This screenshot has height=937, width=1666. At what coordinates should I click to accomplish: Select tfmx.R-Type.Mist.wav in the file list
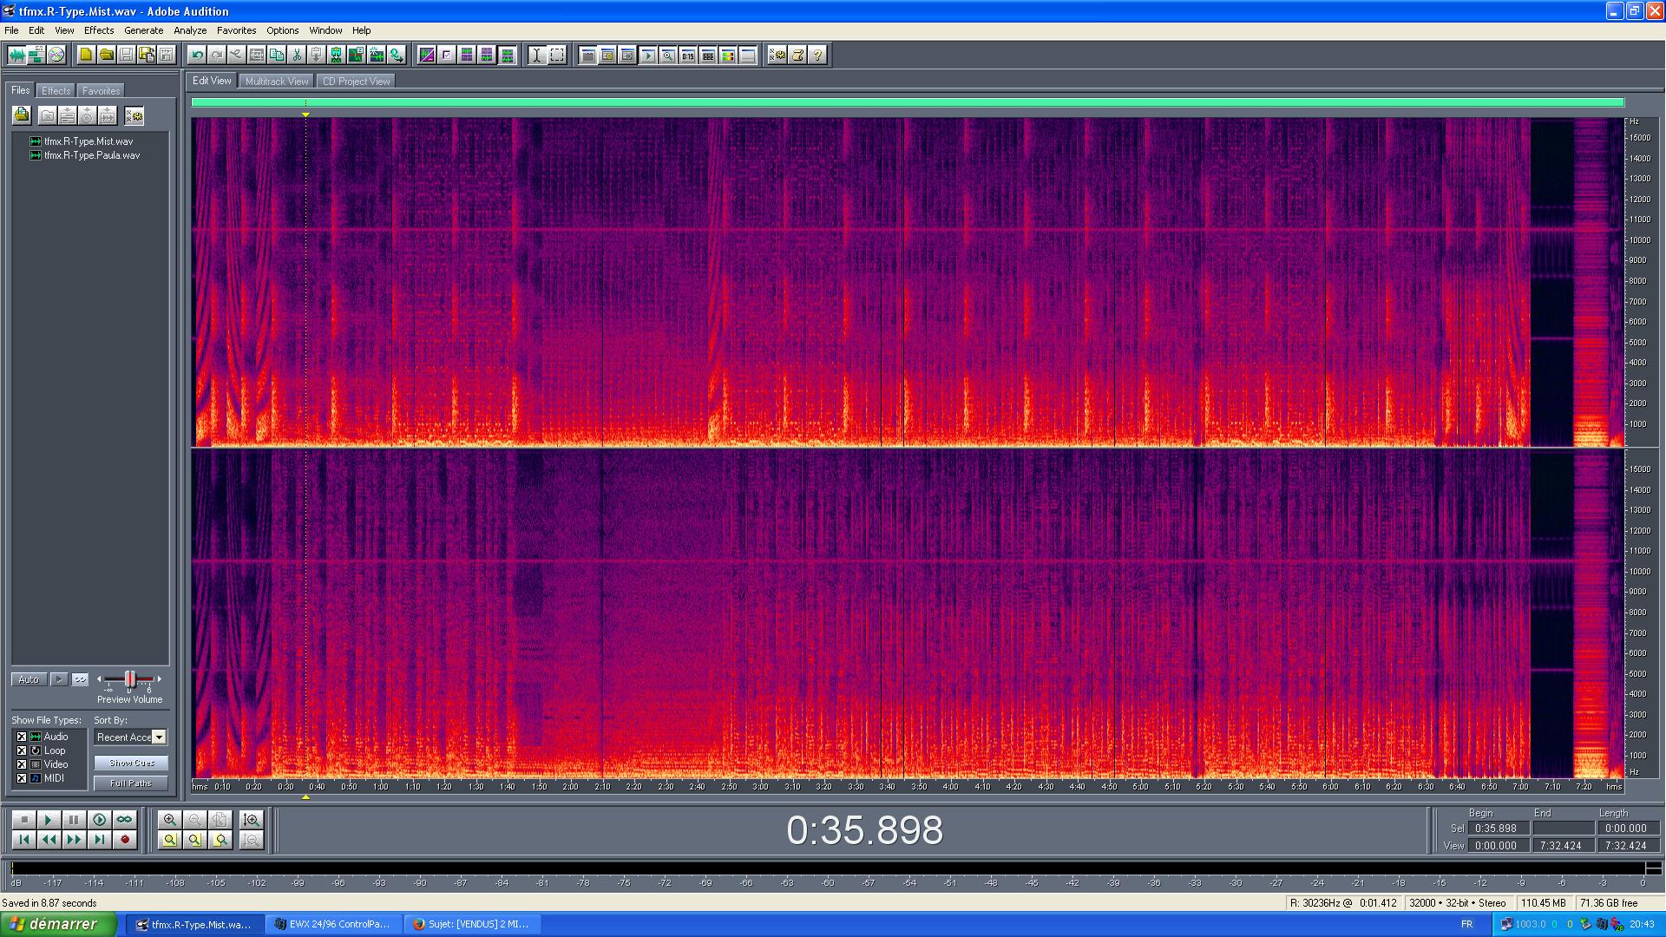89,141
